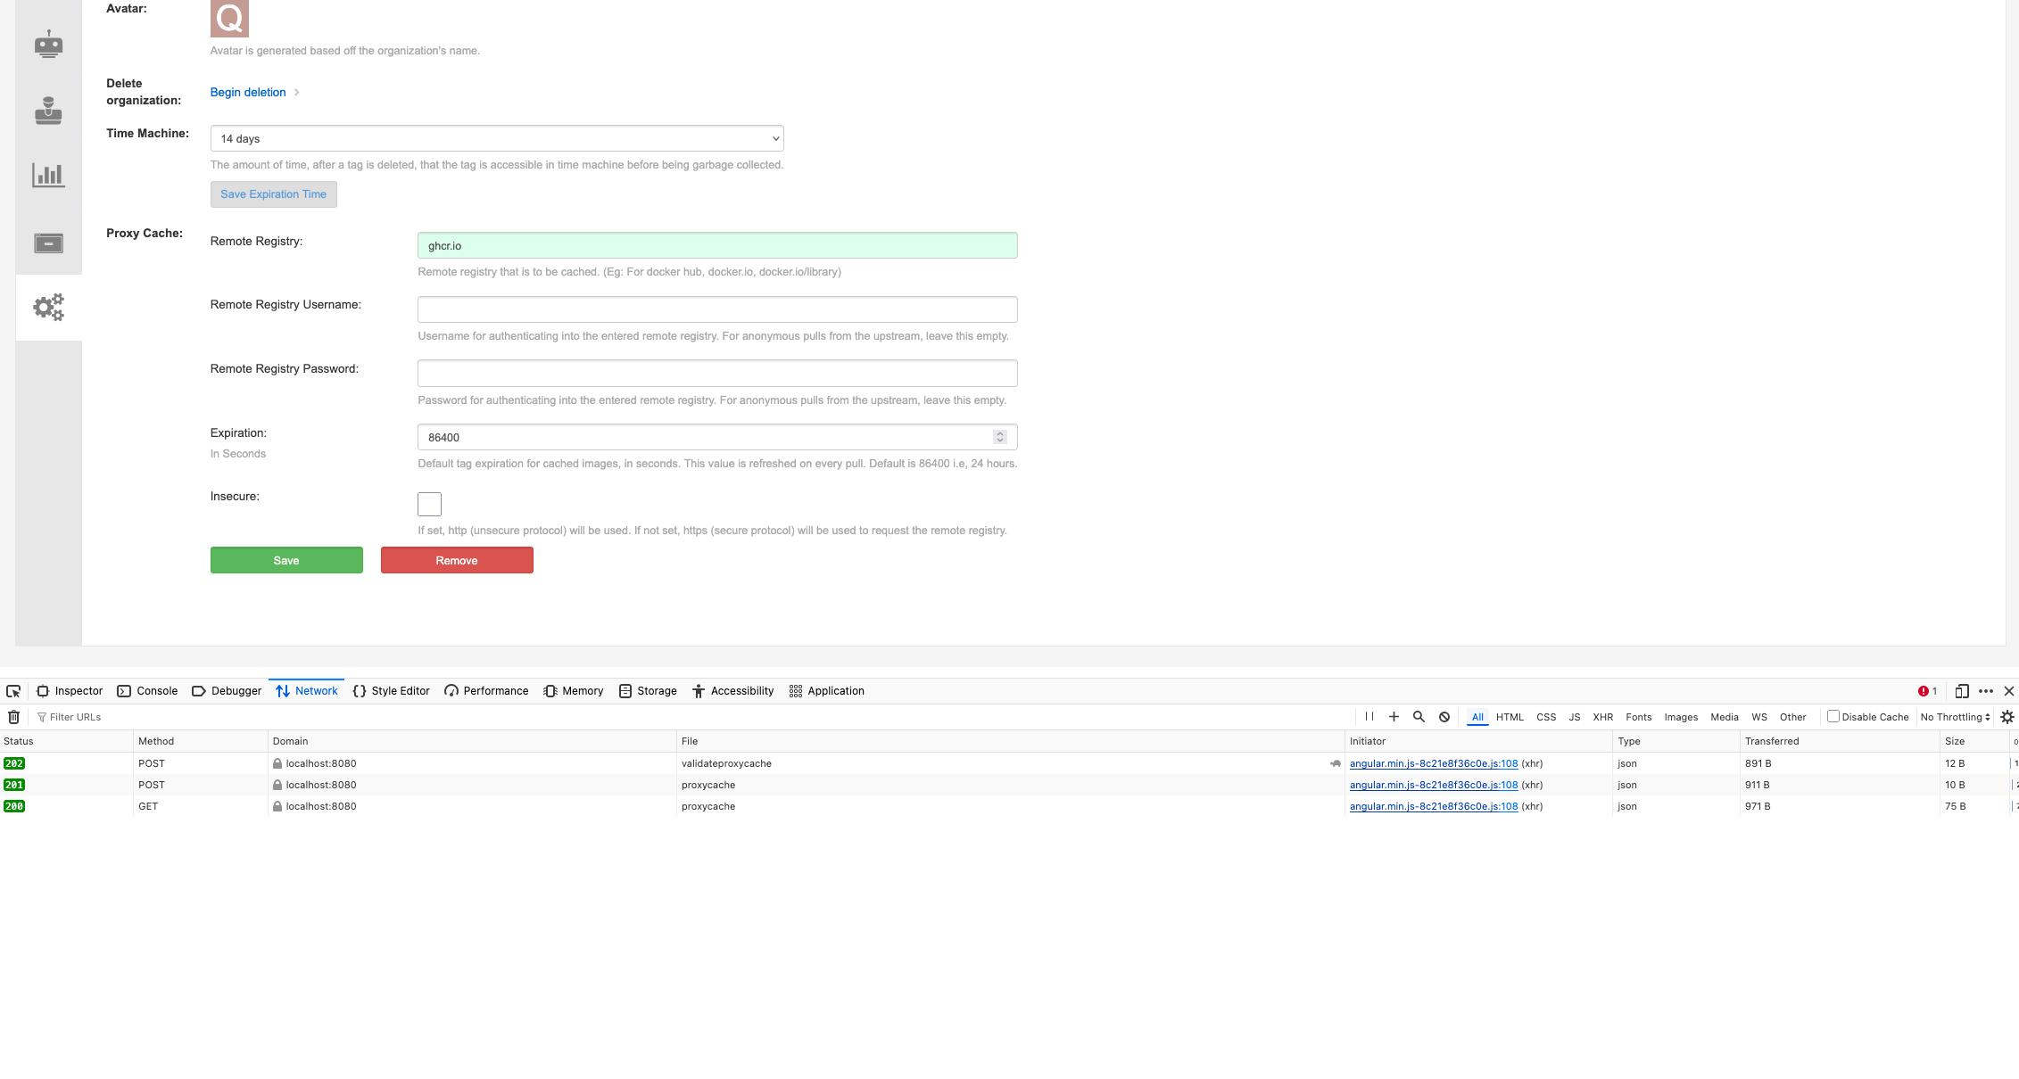
Task: Select the settings gears sidebar icon
Action: tap(48, 307)
